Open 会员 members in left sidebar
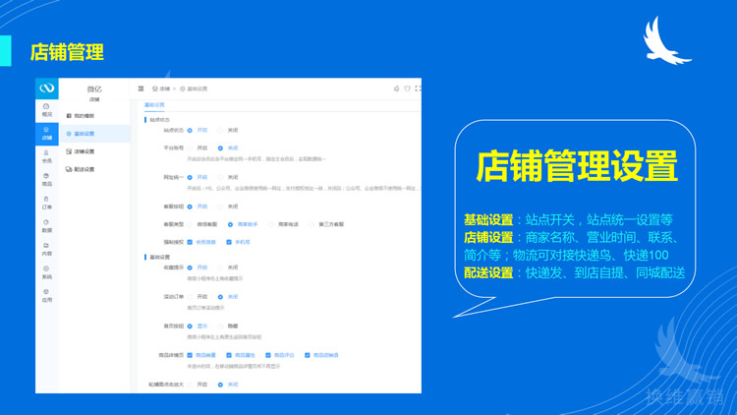The width and height of the screenshot is (737, 415). click(47, 156)
